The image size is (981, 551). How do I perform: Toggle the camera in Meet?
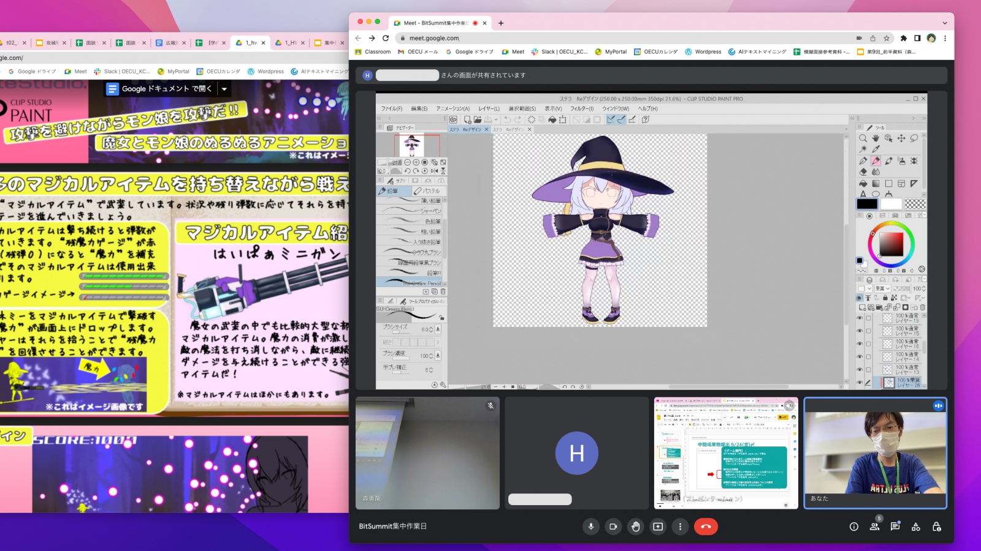(x=613, y=527)
